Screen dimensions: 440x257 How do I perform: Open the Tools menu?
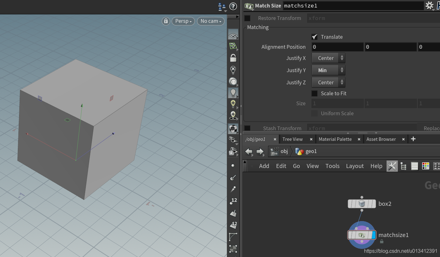tap(332, 166)
